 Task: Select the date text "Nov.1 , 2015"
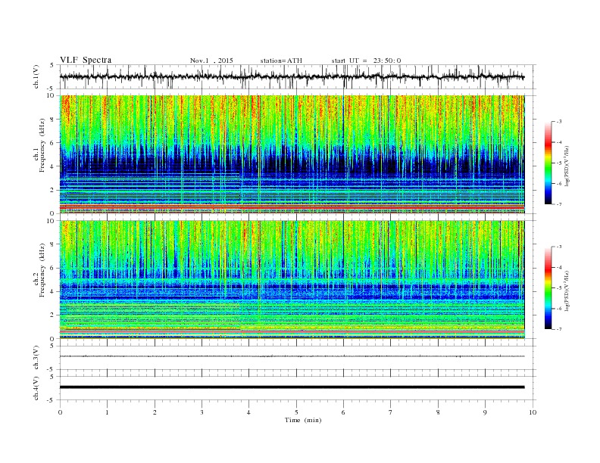click(211, 61)
